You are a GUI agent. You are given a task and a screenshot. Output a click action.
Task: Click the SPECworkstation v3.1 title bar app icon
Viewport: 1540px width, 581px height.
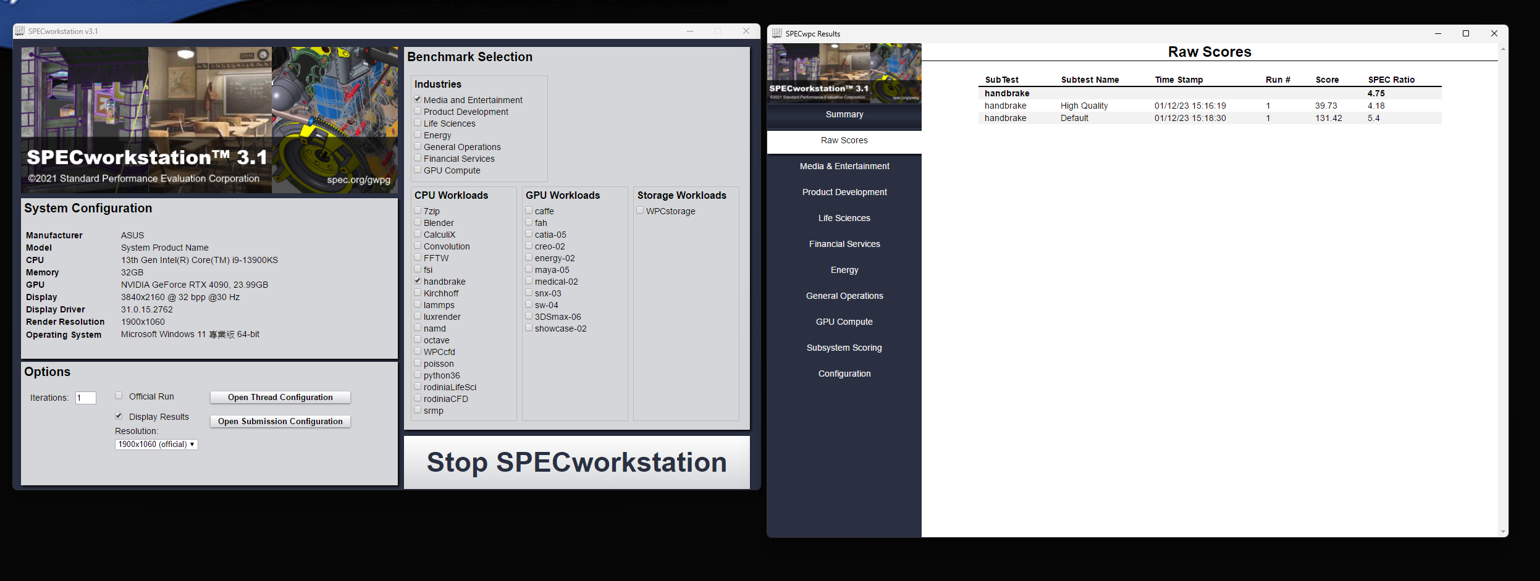click(20, 31)
